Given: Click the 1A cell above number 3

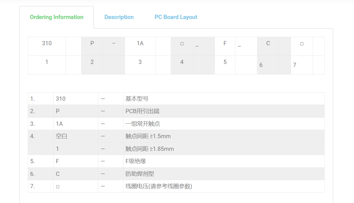Looking at the screenshot, I should click(x=140, y=43).
